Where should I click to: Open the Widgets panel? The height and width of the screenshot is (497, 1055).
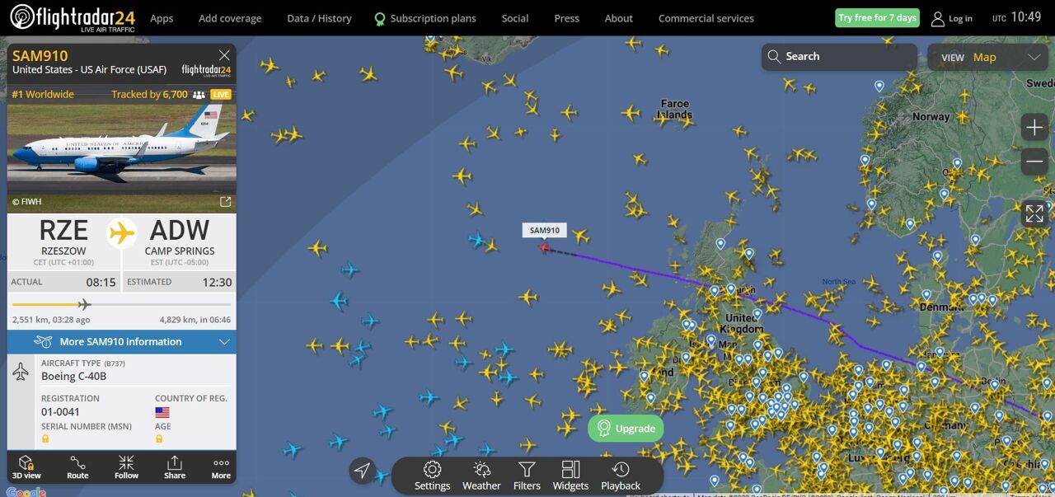pos(570,476)
